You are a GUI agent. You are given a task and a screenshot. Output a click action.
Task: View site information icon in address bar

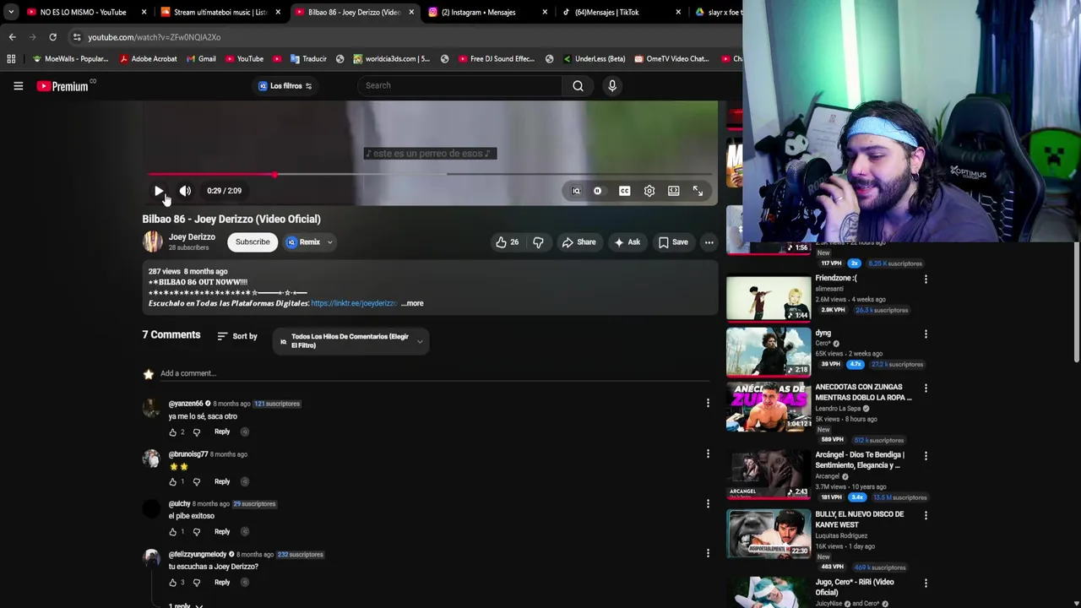[77, 37]
